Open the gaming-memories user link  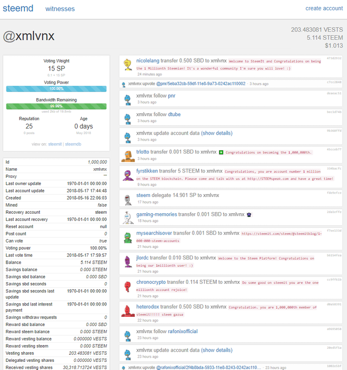tap(157, 214)
